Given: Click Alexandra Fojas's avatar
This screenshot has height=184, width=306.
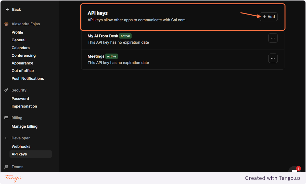Looking at the screenshot, I should [6, 24].
